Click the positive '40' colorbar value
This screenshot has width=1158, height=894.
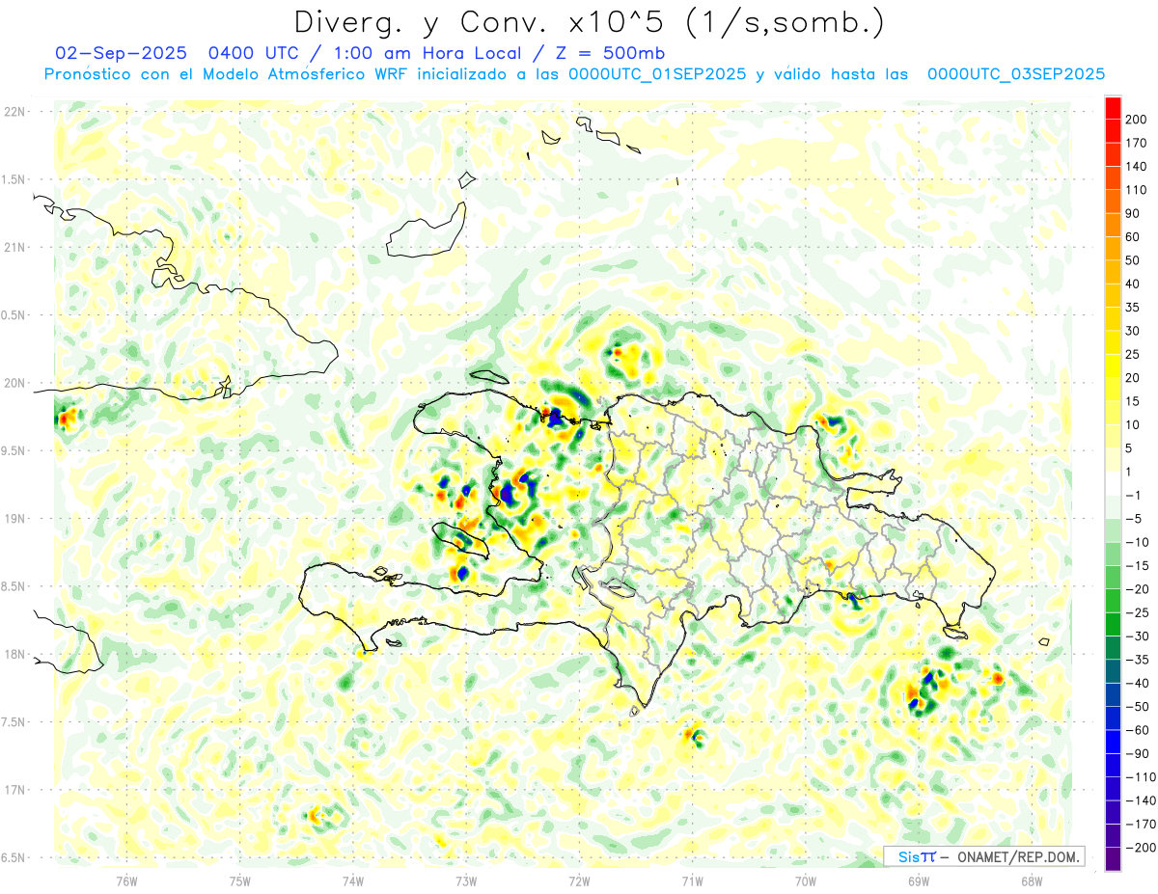[x=1133, y=284]
